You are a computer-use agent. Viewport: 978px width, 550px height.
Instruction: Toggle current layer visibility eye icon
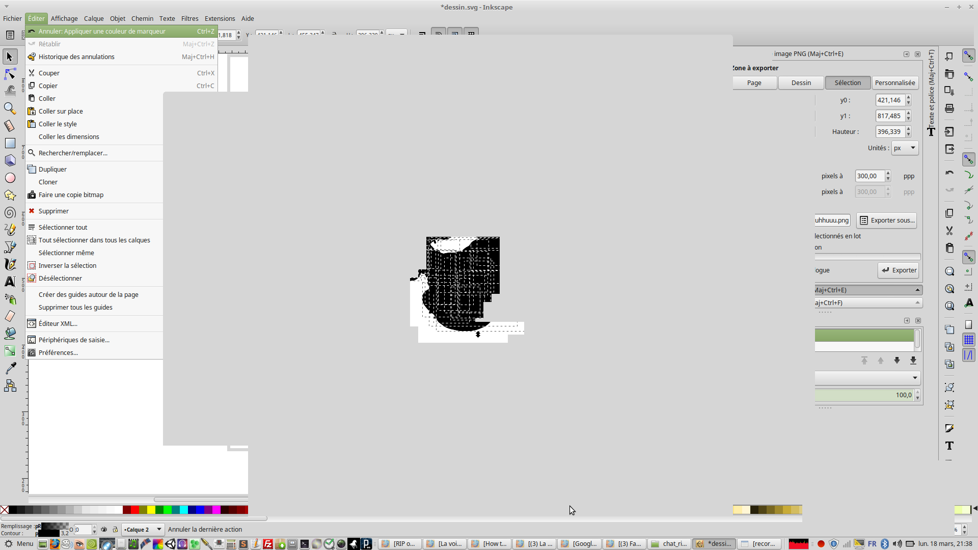tap(104, 530)
